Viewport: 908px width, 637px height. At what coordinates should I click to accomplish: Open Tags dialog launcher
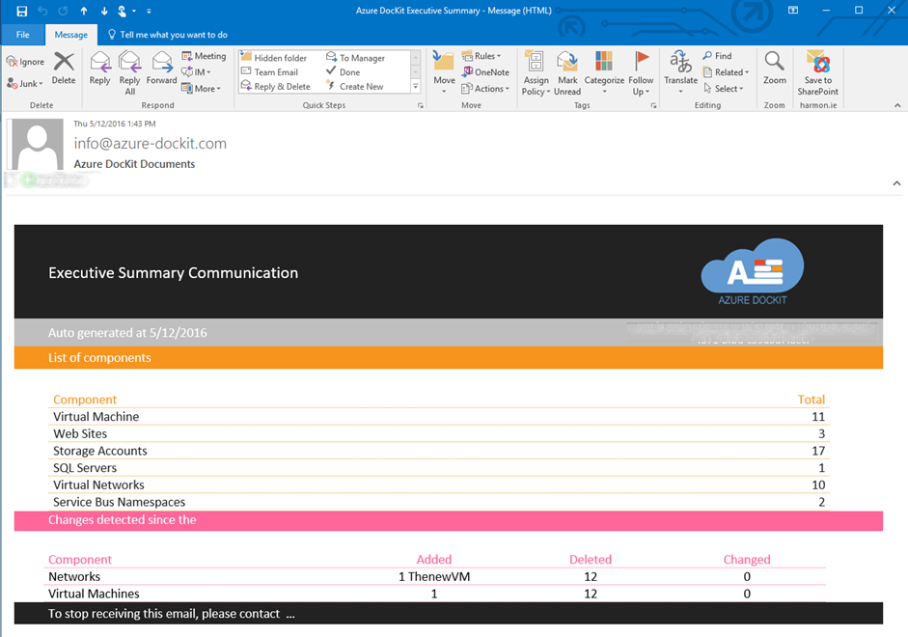pyautogui.click(x=654, y=105)
